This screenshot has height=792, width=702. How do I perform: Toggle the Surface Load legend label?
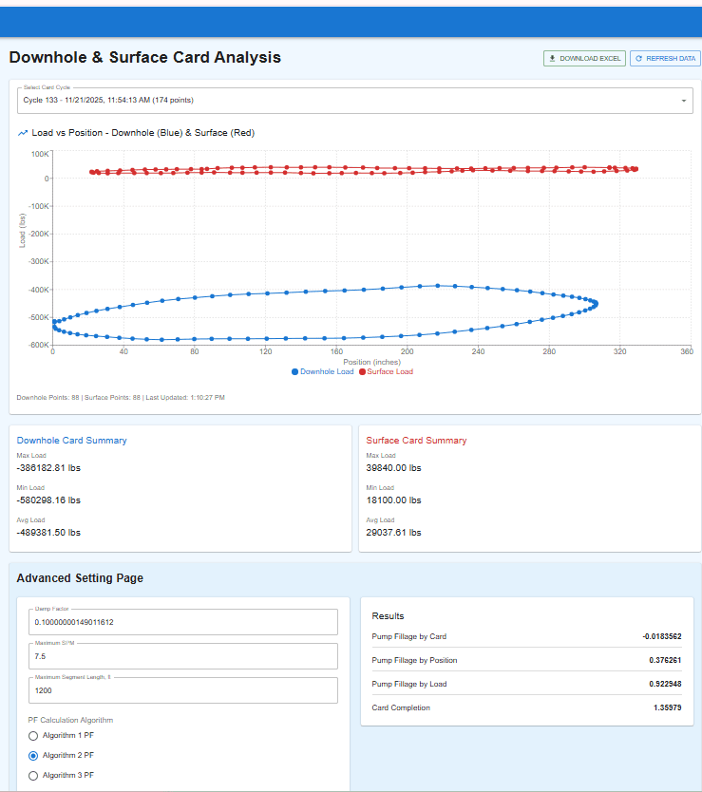[x=390, y=372]
